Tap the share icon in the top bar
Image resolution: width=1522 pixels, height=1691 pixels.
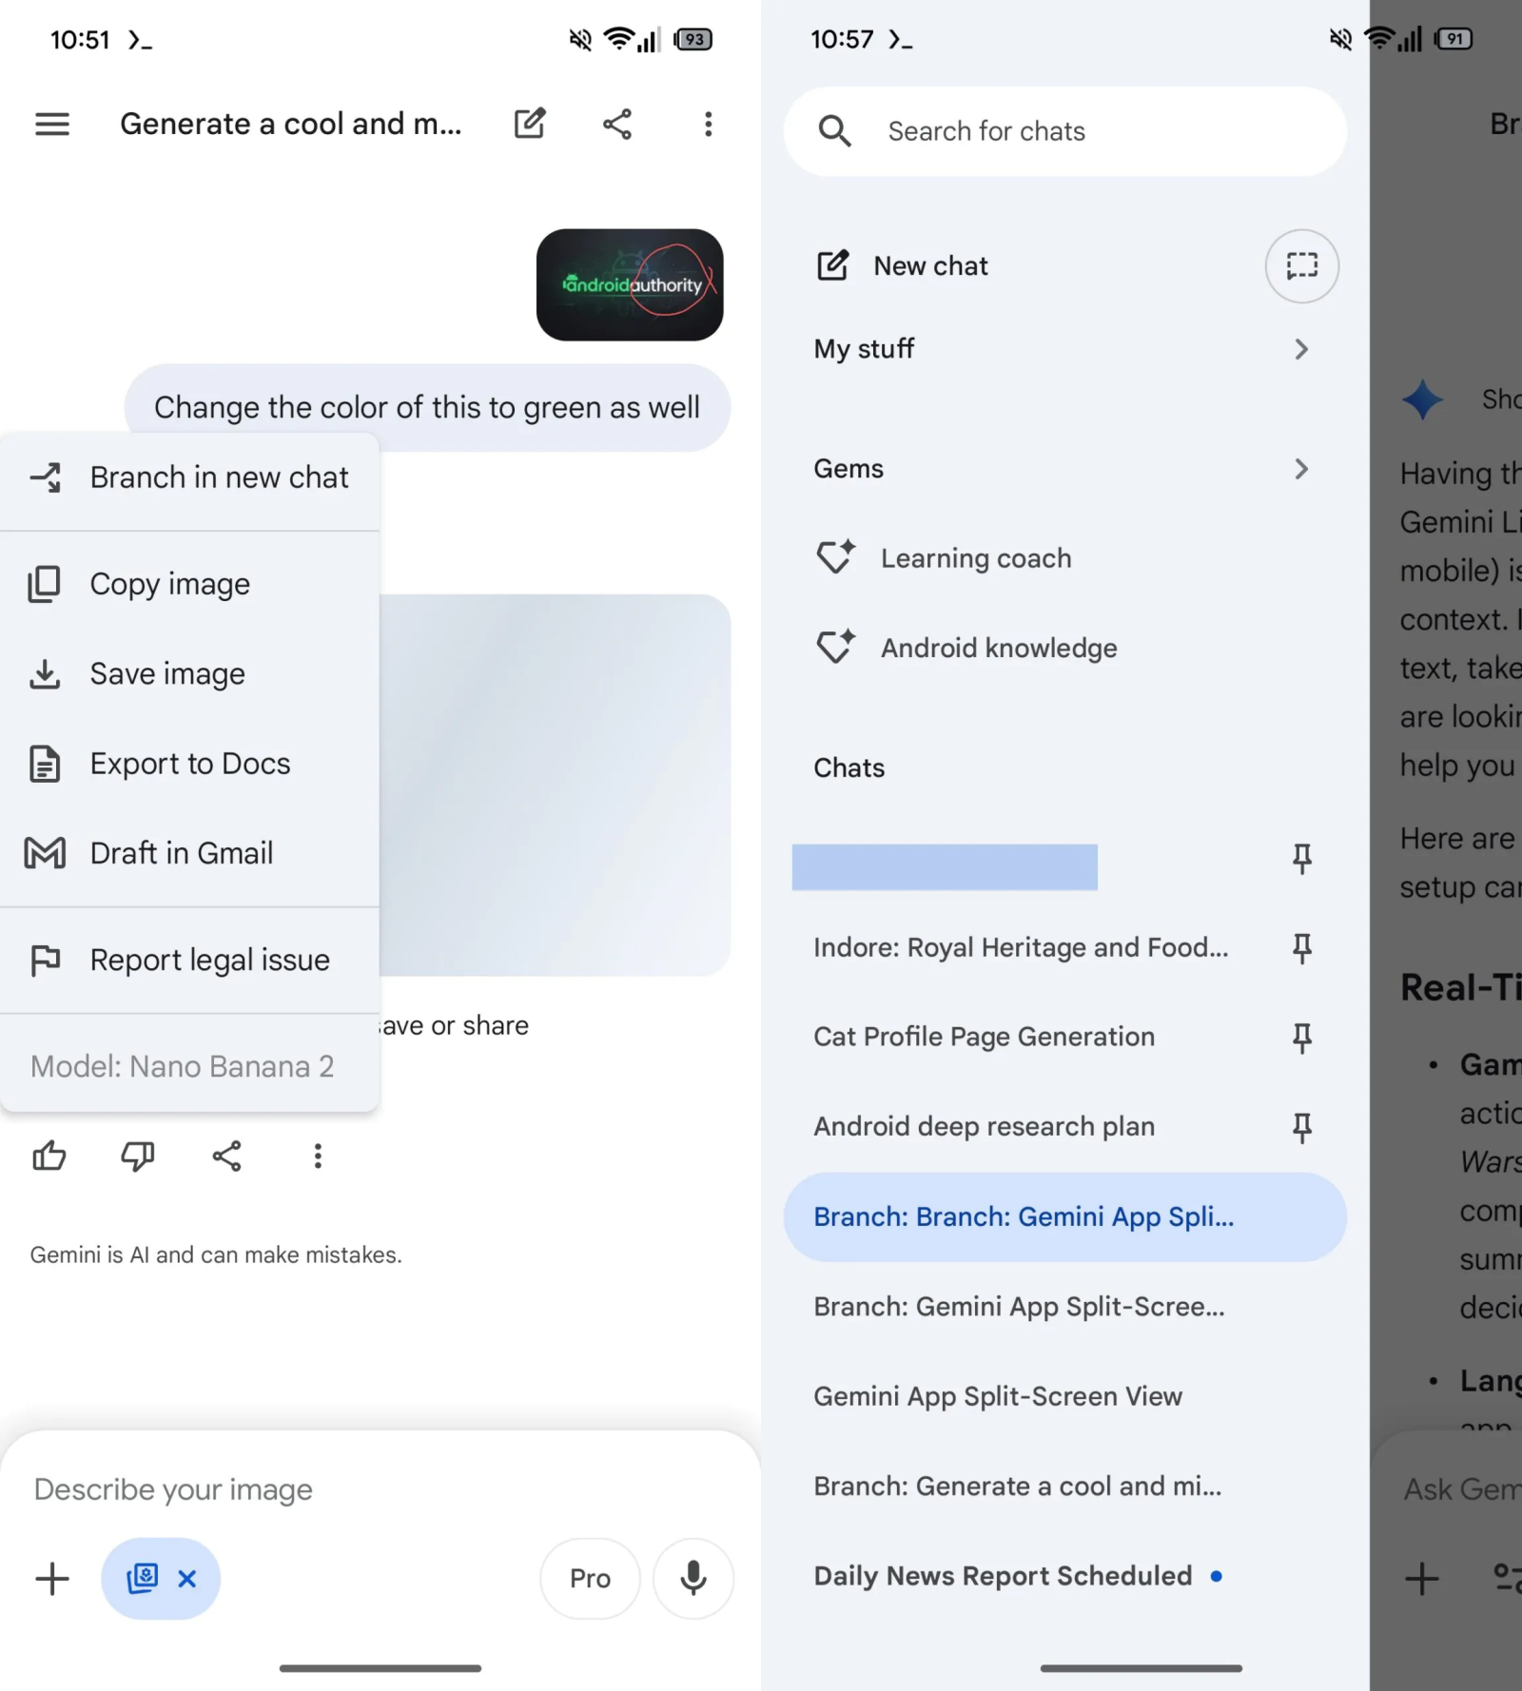[x=617, y=124]
